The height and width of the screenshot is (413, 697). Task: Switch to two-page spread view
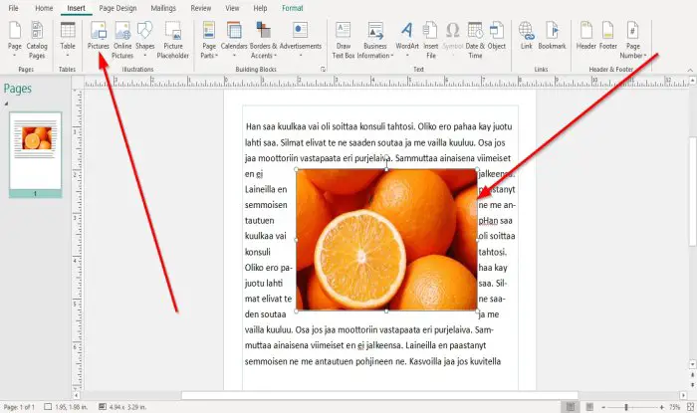coord(589,407)
